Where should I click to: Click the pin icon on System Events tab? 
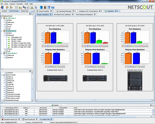click(x=19, y=119)
